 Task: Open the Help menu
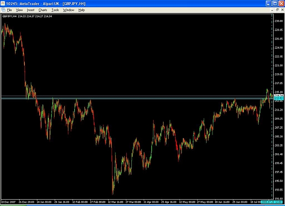pyautogui.click(x=82, y=10)
